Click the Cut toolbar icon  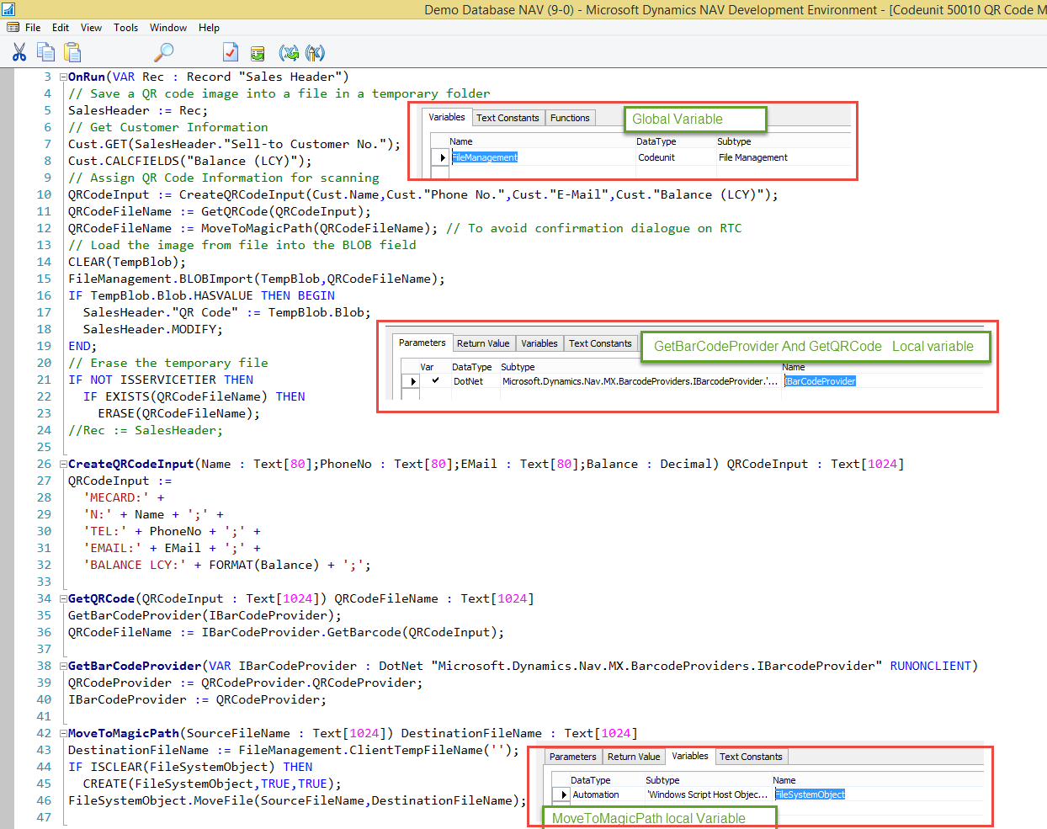pyautogui.click(x=19, y=51)
